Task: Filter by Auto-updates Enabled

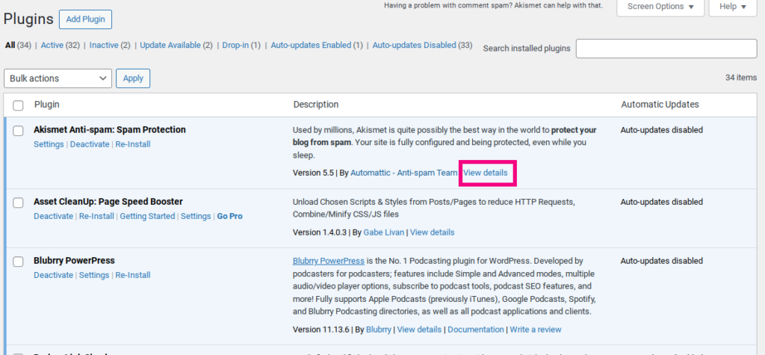Action: pyautogui.click(x=311, y=45)
